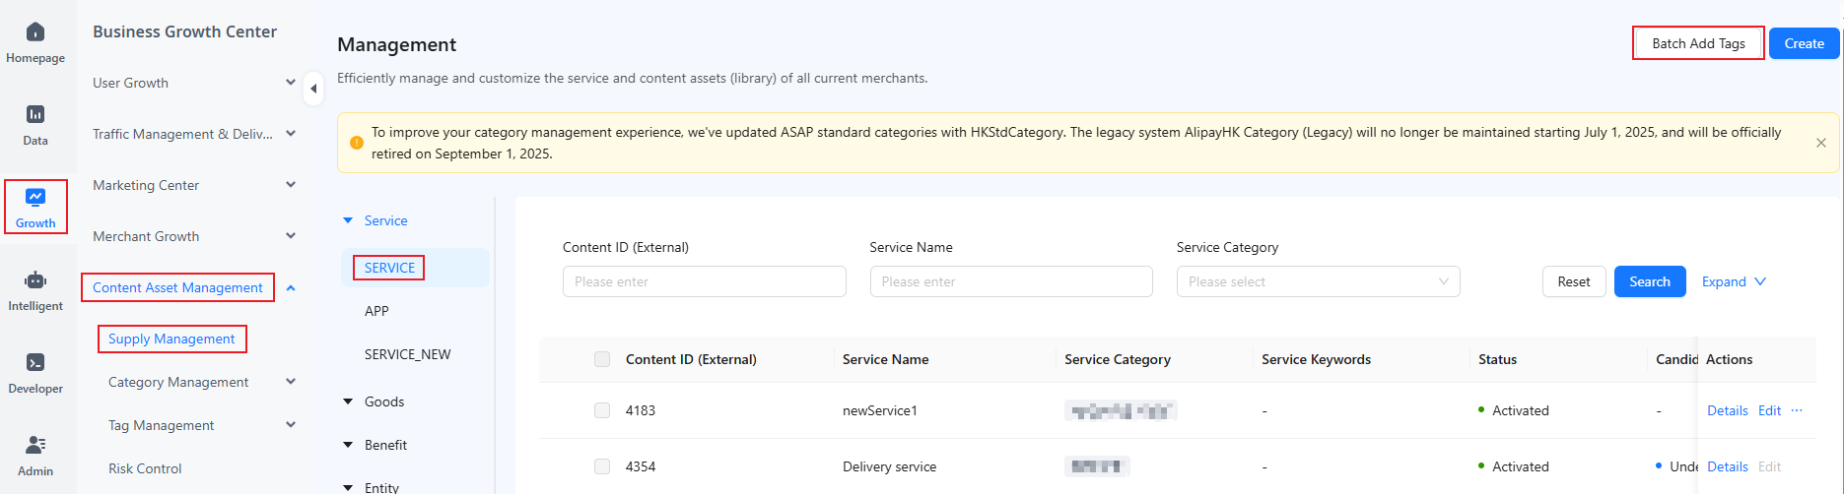
Task: Open the Homepage icon in sidebar
Action: (x=35, y=32)
